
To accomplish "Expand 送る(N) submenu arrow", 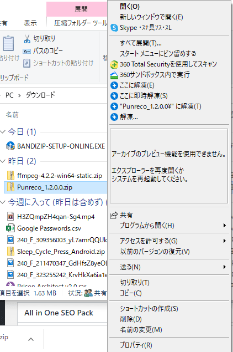I will pos(225,267).
